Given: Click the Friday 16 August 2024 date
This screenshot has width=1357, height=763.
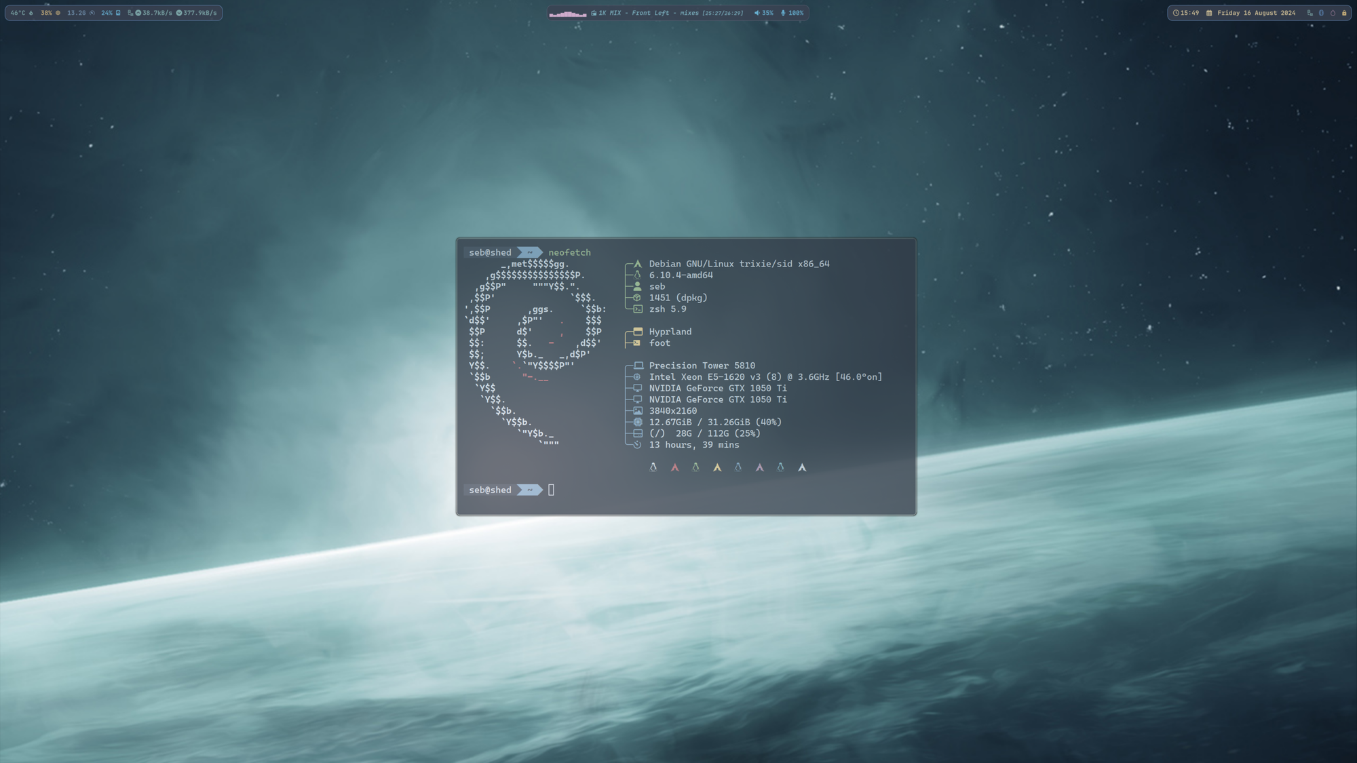Looking at the screenshot, I should 1255,13.
